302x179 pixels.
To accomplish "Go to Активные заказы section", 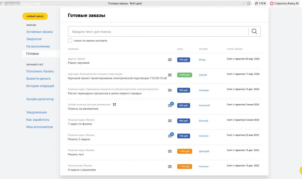I will [40, 32].
